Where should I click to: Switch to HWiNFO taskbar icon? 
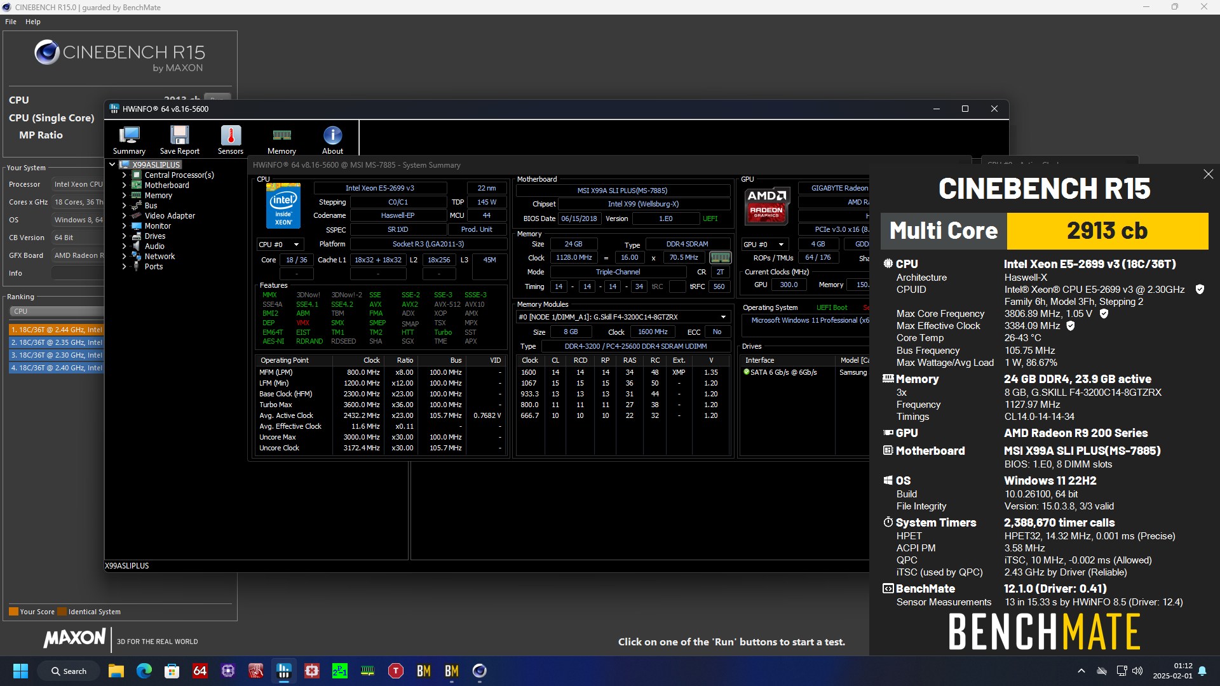click(284, 671)
